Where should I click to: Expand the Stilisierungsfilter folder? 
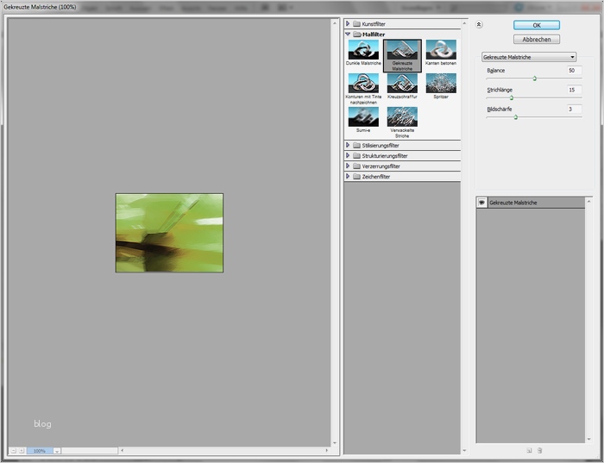tap(348, 145)
